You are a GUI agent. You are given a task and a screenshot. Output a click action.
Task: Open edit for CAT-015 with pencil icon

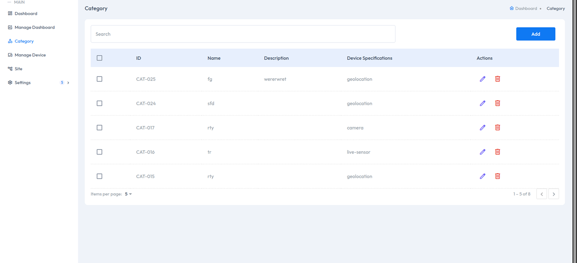483,176
